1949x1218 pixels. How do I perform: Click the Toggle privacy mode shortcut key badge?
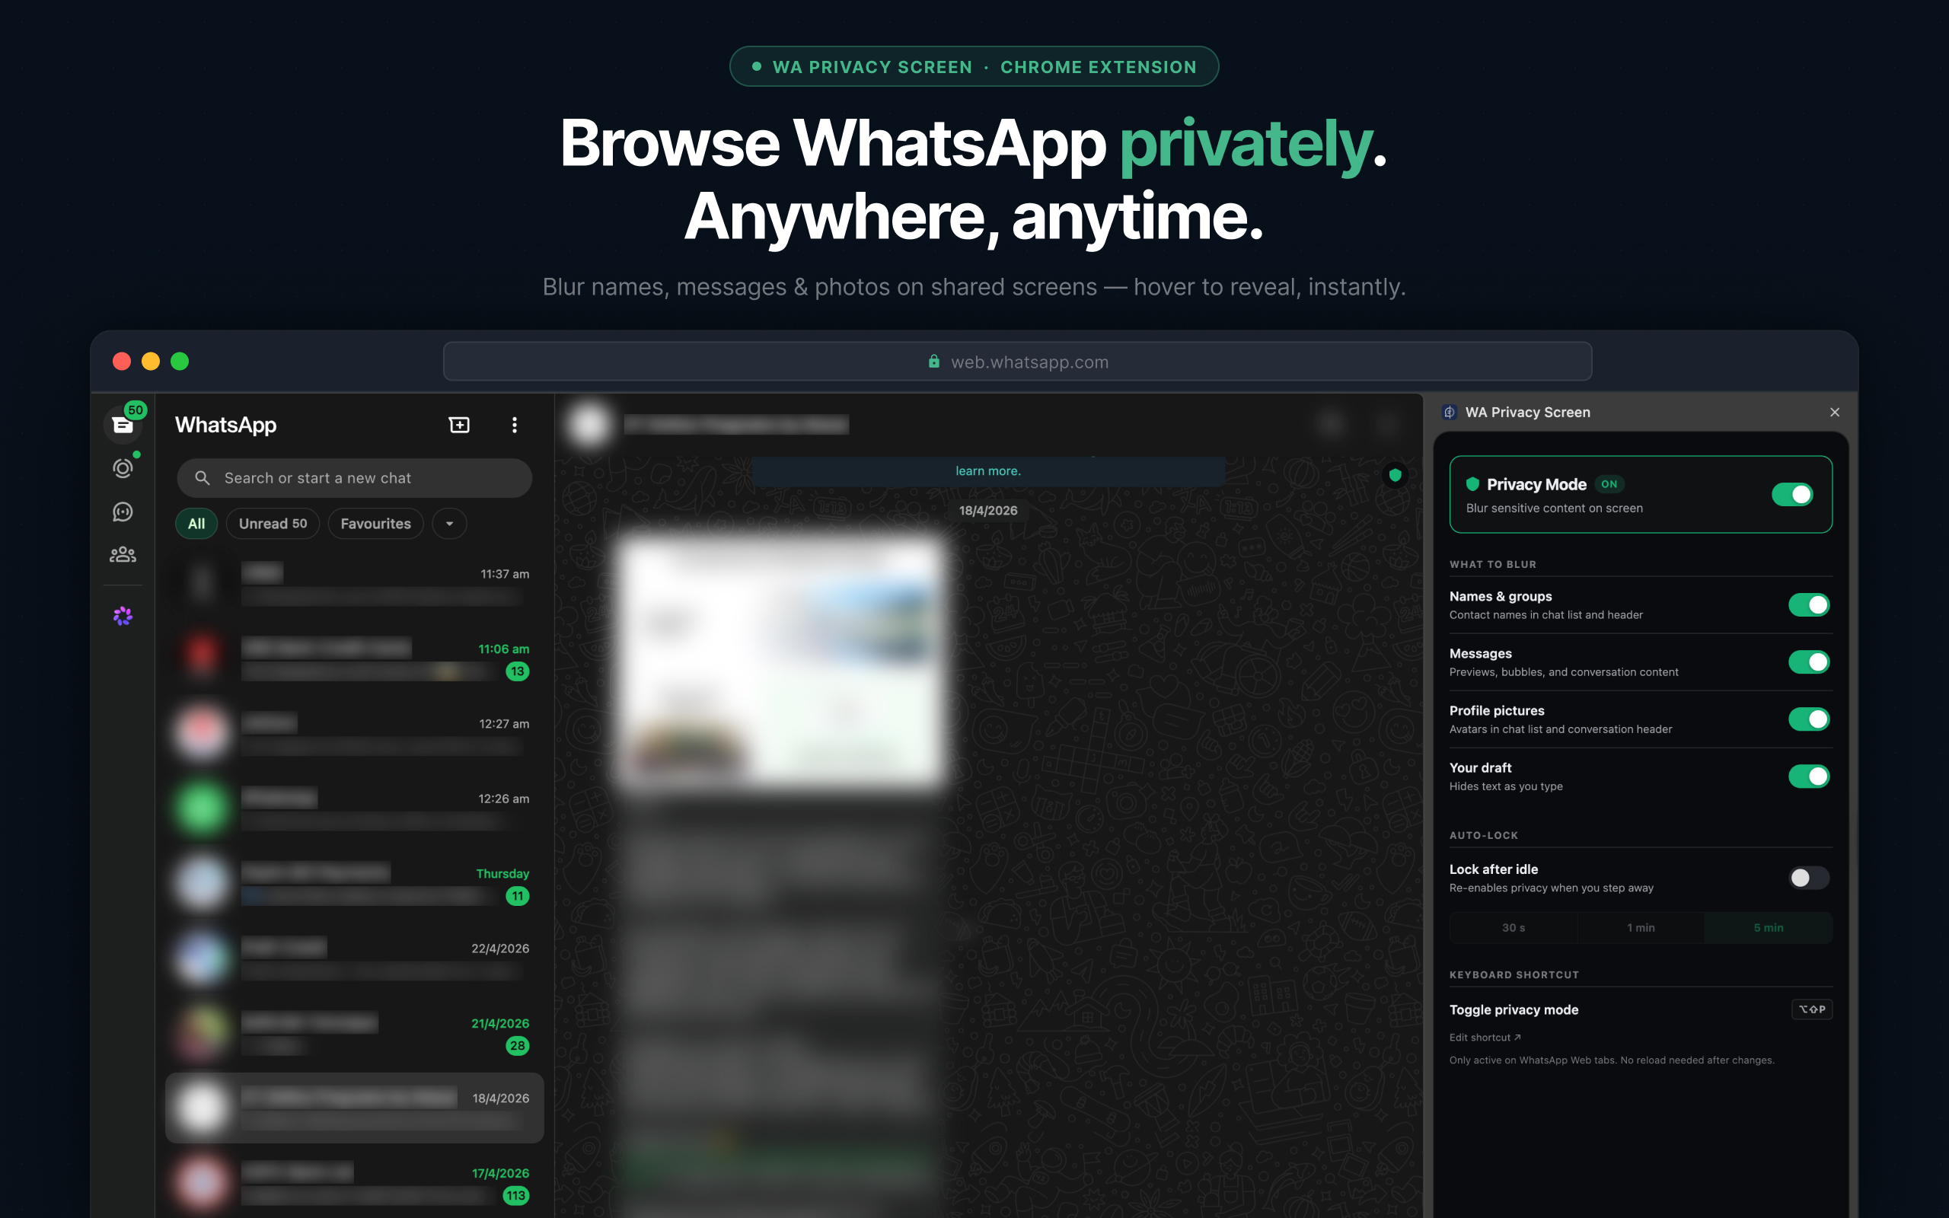pyautogui.click(x=1812, y=1009)
